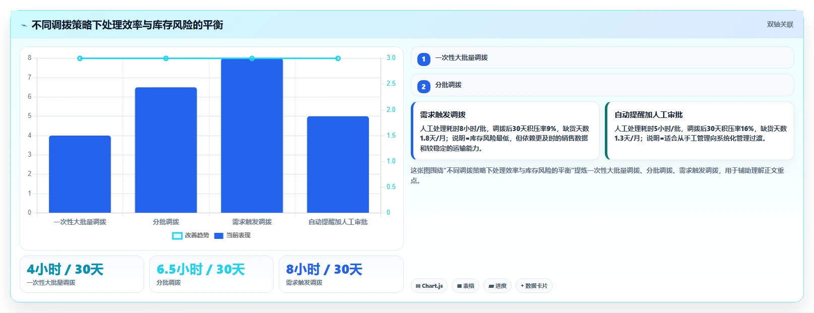Viewport: 814px width, 313px height.
Task: Click the number 1 badge icon
Action: (424, 59)
